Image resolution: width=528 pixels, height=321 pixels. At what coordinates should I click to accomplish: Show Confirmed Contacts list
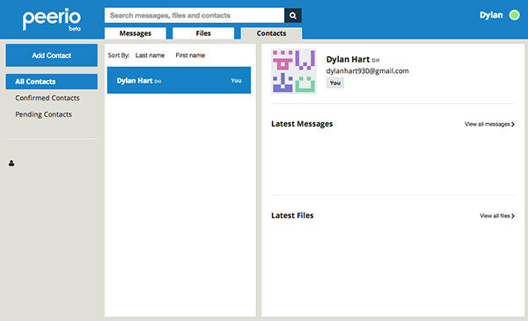[x=48, y=98]
